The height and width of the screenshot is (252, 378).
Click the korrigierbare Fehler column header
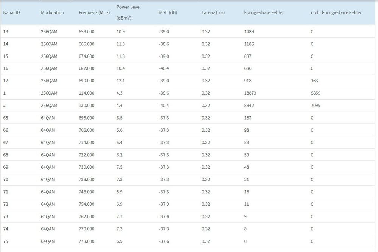264,12
